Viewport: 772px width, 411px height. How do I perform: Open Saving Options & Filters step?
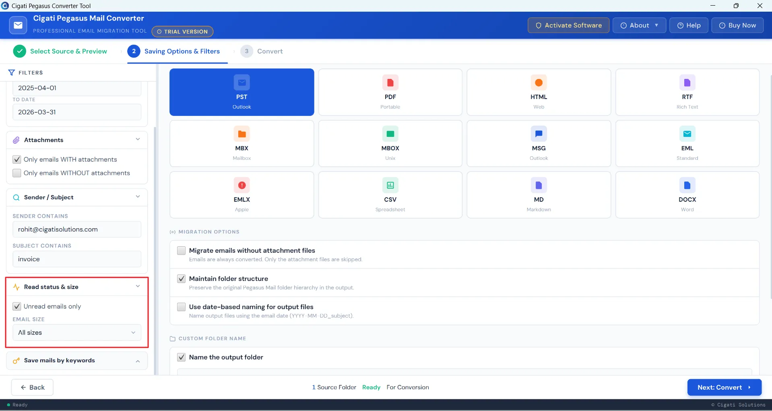coord(174,51)
